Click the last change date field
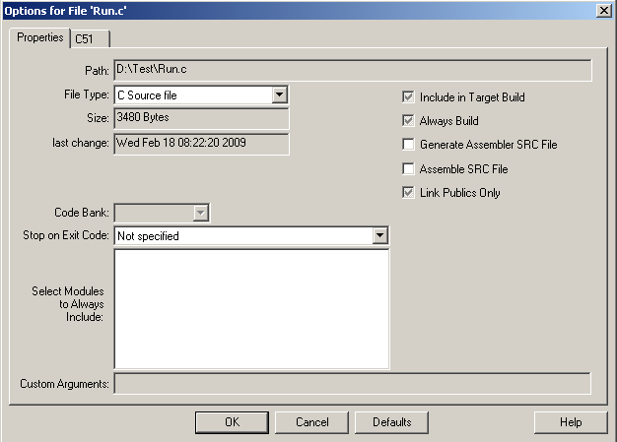 point(201,144)
